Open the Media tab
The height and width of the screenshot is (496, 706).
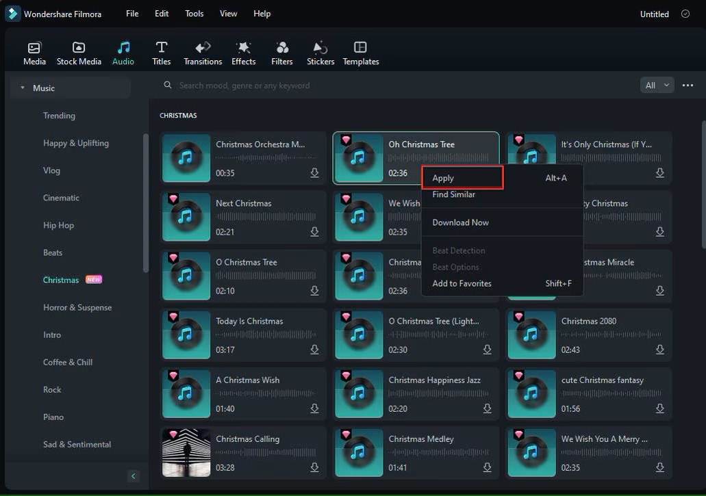[34, 53]
